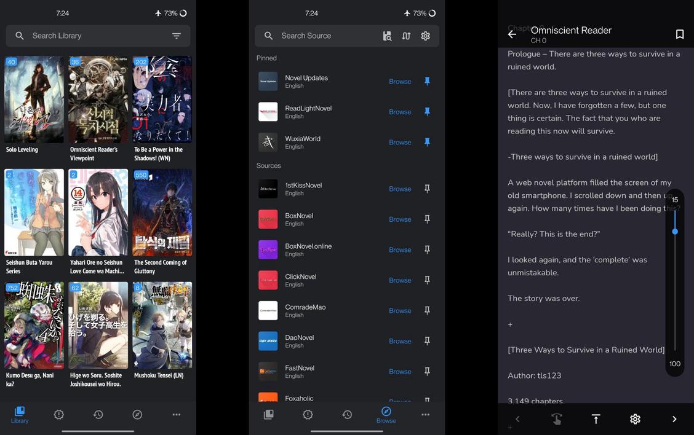Tap the back arrow in the reader
Screen dimensions: 694x435
511,34
